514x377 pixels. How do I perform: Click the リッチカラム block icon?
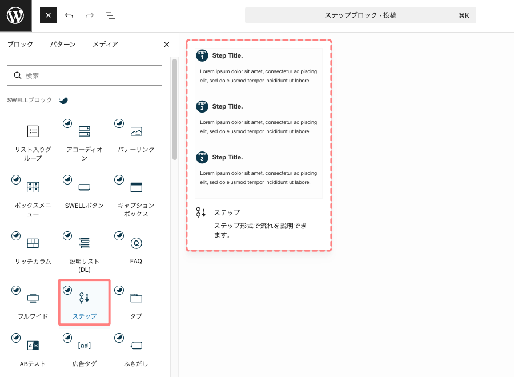[33, 242]
